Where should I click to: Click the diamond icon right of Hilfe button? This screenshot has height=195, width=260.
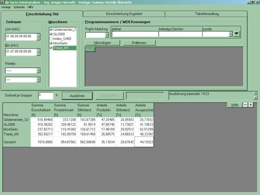click(x=251, y=105)
